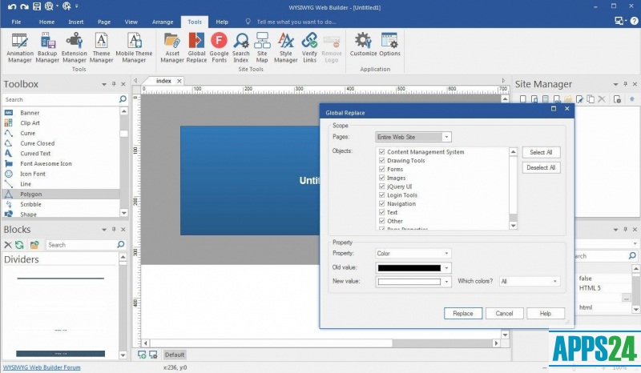641x373 pixels.
Task: Open the Property dropdown showing Color
Action: [413, 254]
